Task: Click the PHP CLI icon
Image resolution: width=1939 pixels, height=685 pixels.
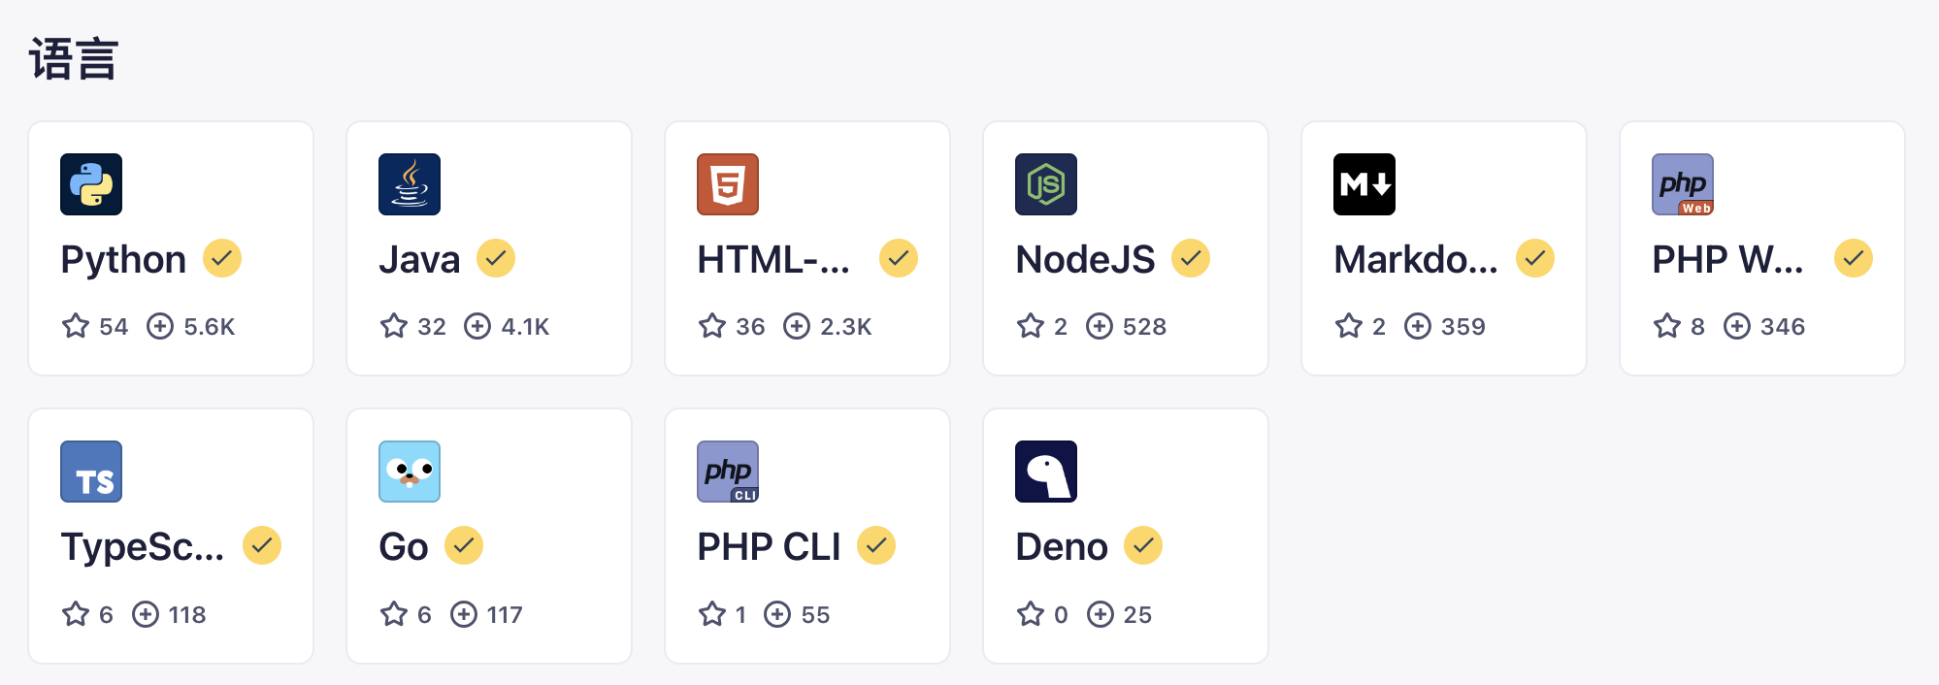Action: click(728, 472)
